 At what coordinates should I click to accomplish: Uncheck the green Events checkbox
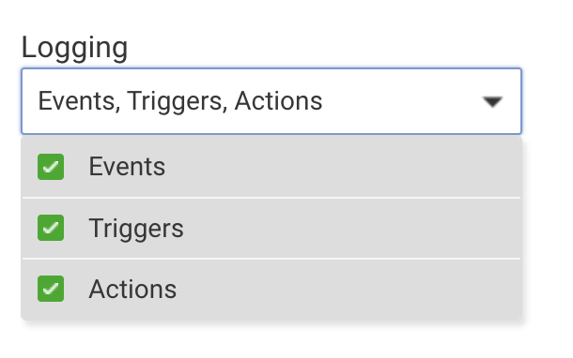[51, 167]
